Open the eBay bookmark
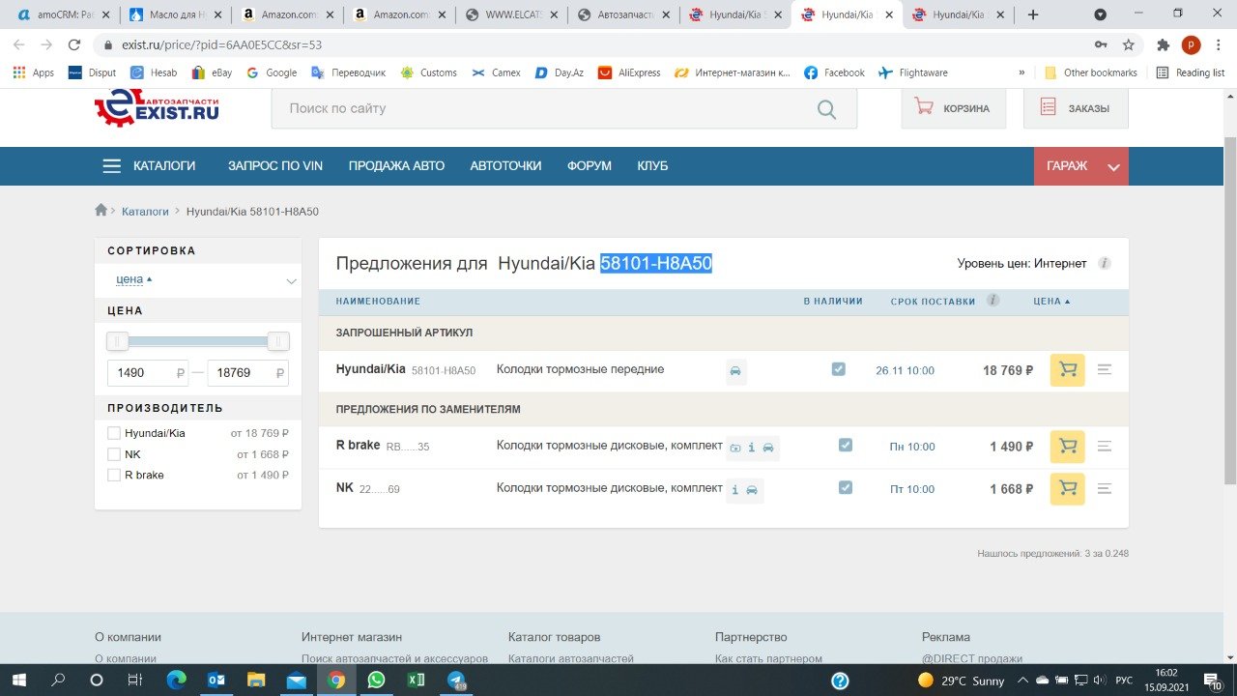This screenshot has height=696, width=1237. tap(213, 72)
